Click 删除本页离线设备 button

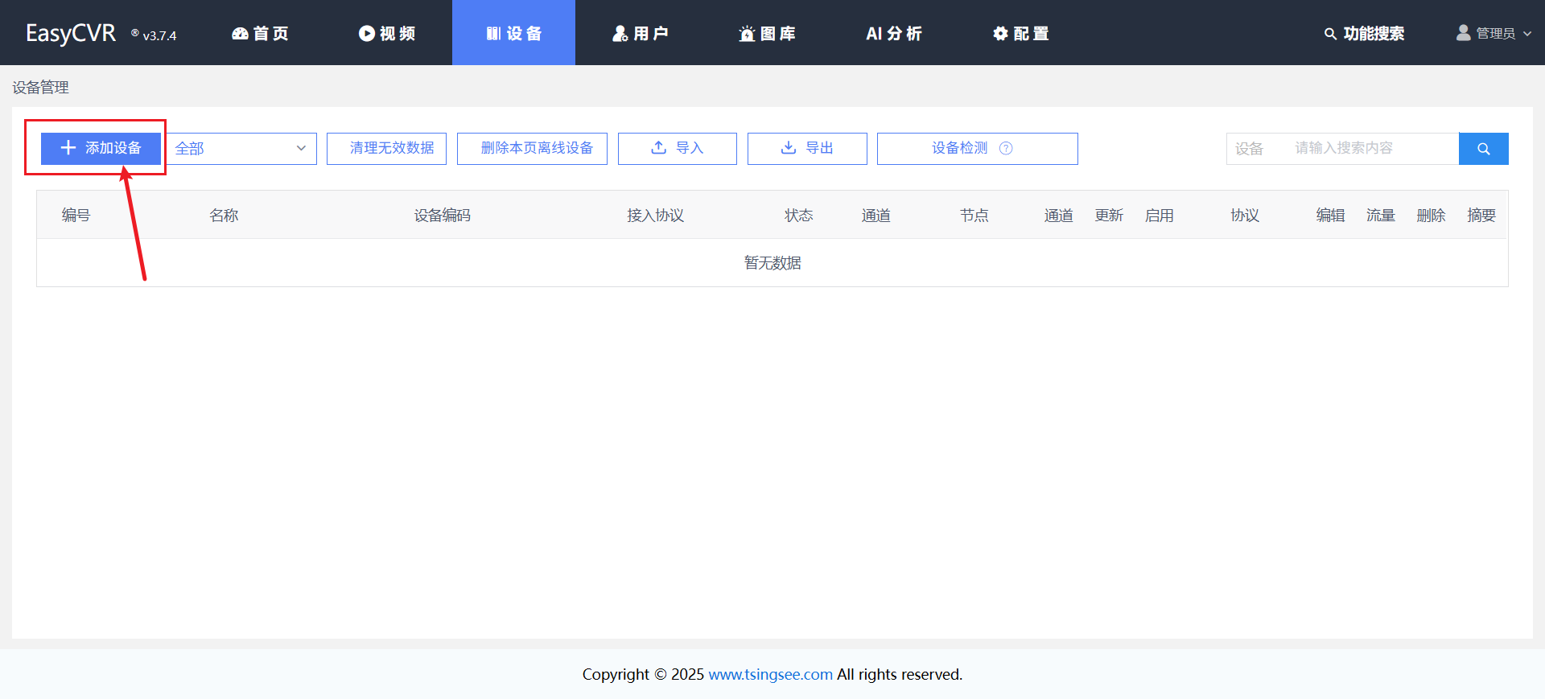coord(532,149)
